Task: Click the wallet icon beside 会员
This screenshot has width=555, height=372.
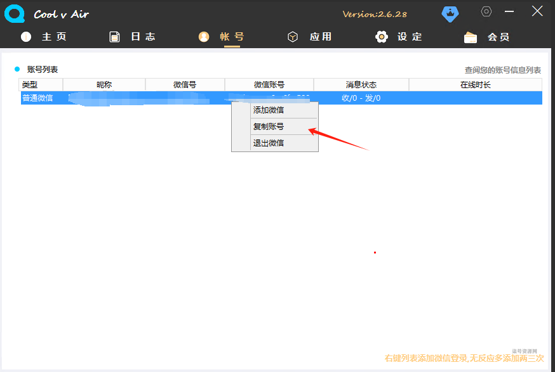Action: pyautogui.click(x=471, y=37)
